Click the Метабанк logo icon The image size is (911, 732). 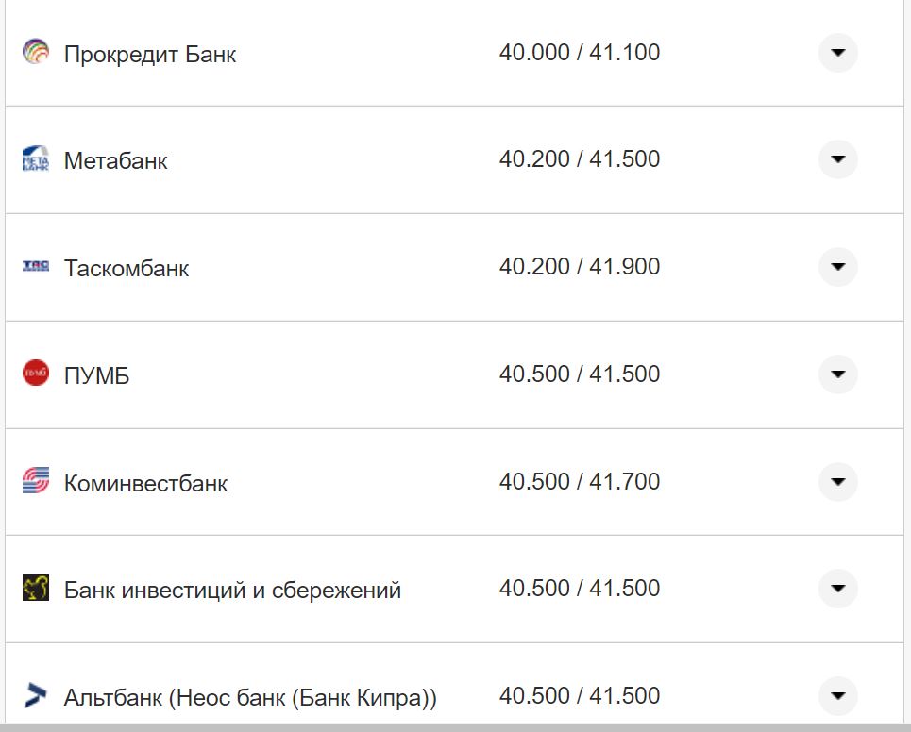pyautogui.click(x=35, y=159)
